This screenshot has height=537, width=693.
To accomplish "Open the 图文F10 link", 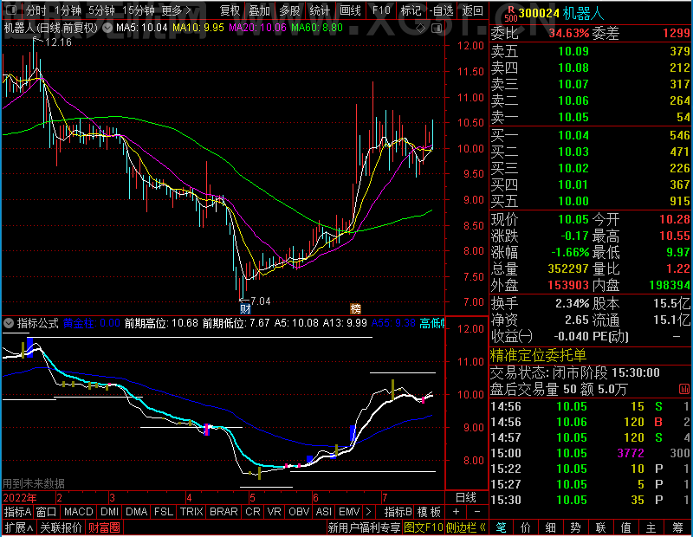I will pyautogui.click(x=424, y=527).
